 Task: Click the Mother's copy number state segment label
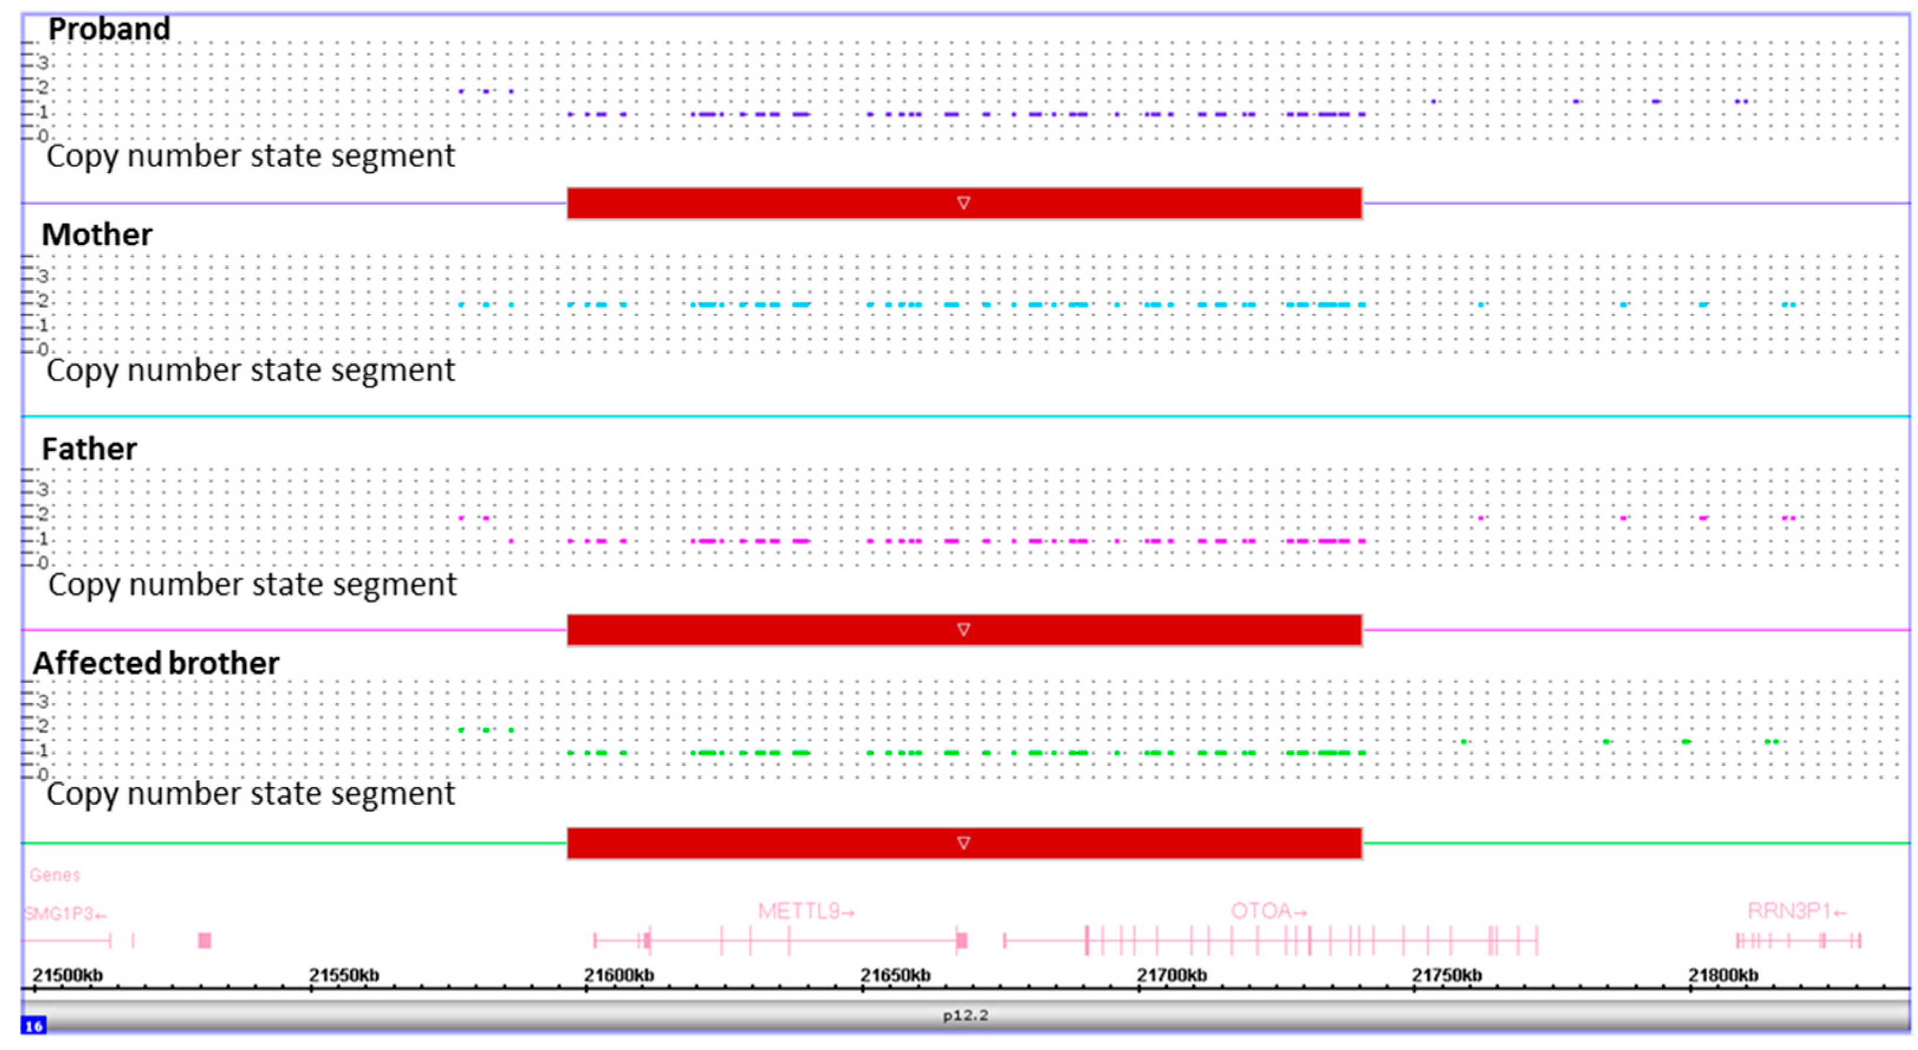tap(250, 370)
